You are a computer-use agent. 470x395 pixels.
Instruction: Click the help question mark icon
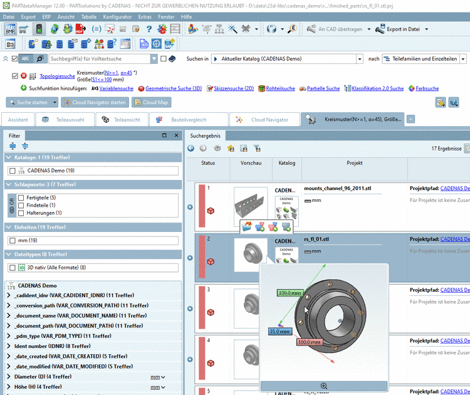[x=150, y=29]
